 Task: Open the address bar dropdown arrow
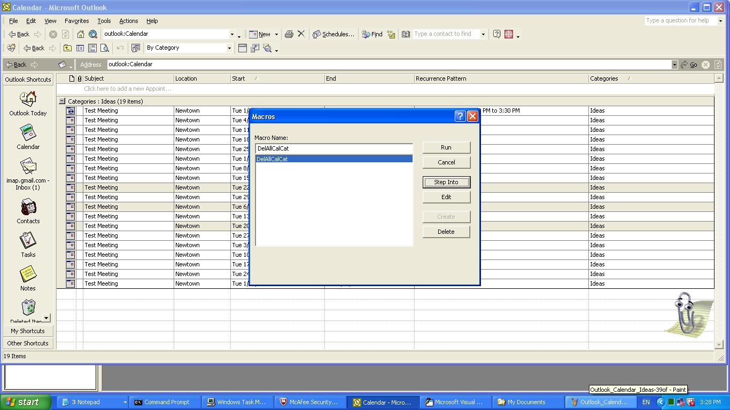tap(674, 65)
